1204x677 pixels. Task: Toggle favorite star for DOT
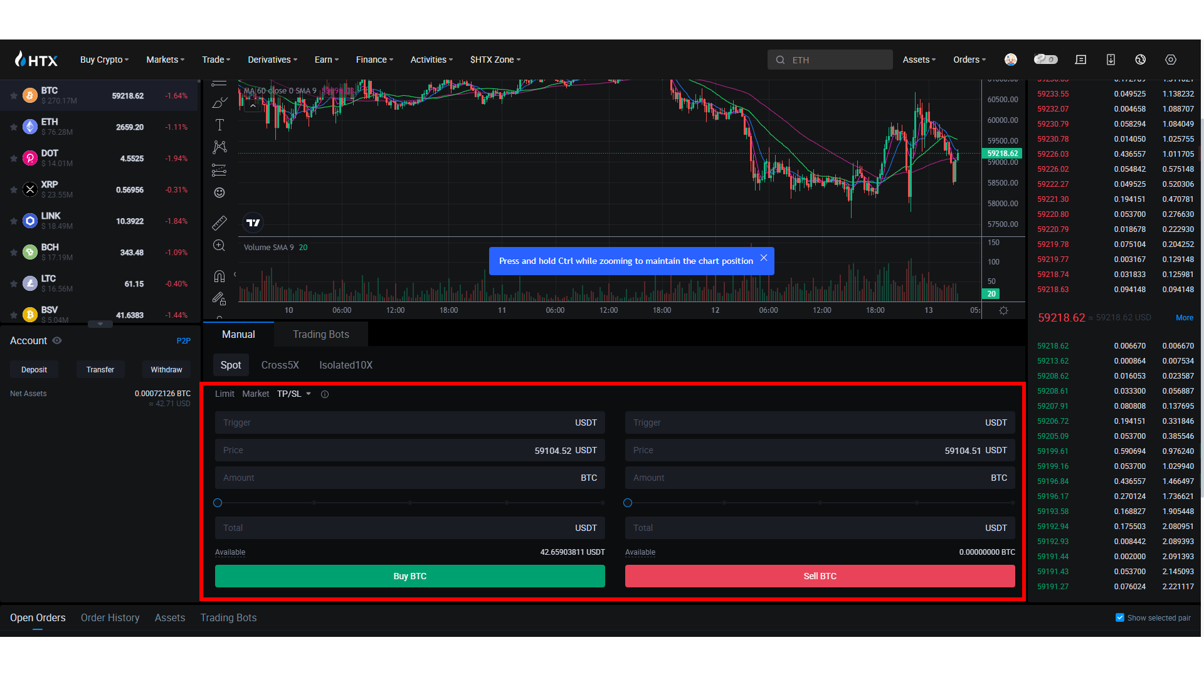coord(13,159)
